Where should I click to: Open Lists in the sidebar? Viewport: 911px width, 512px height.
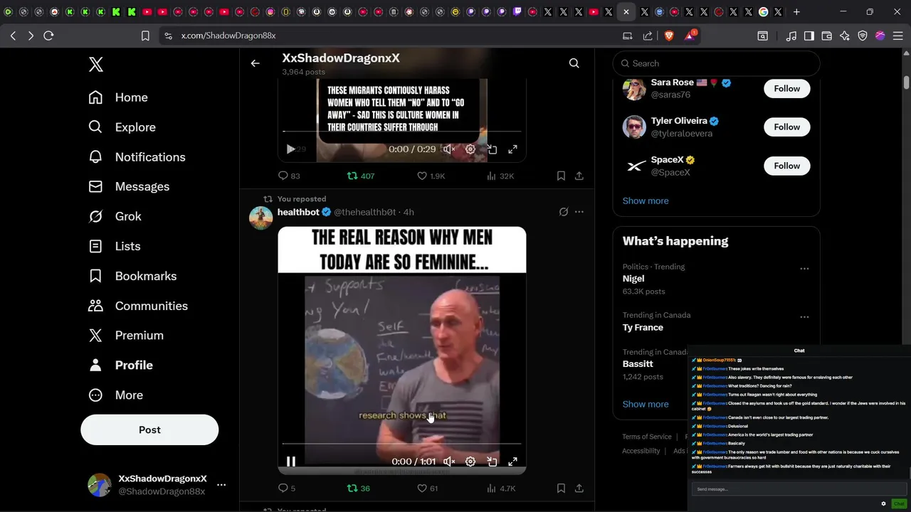(114, 246)
